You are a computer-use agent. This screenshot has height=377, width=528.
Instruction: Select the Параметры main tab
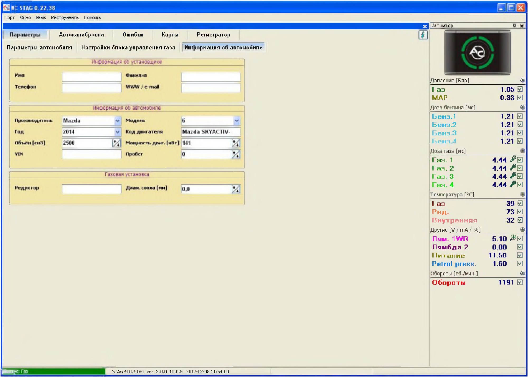[25, 35]
